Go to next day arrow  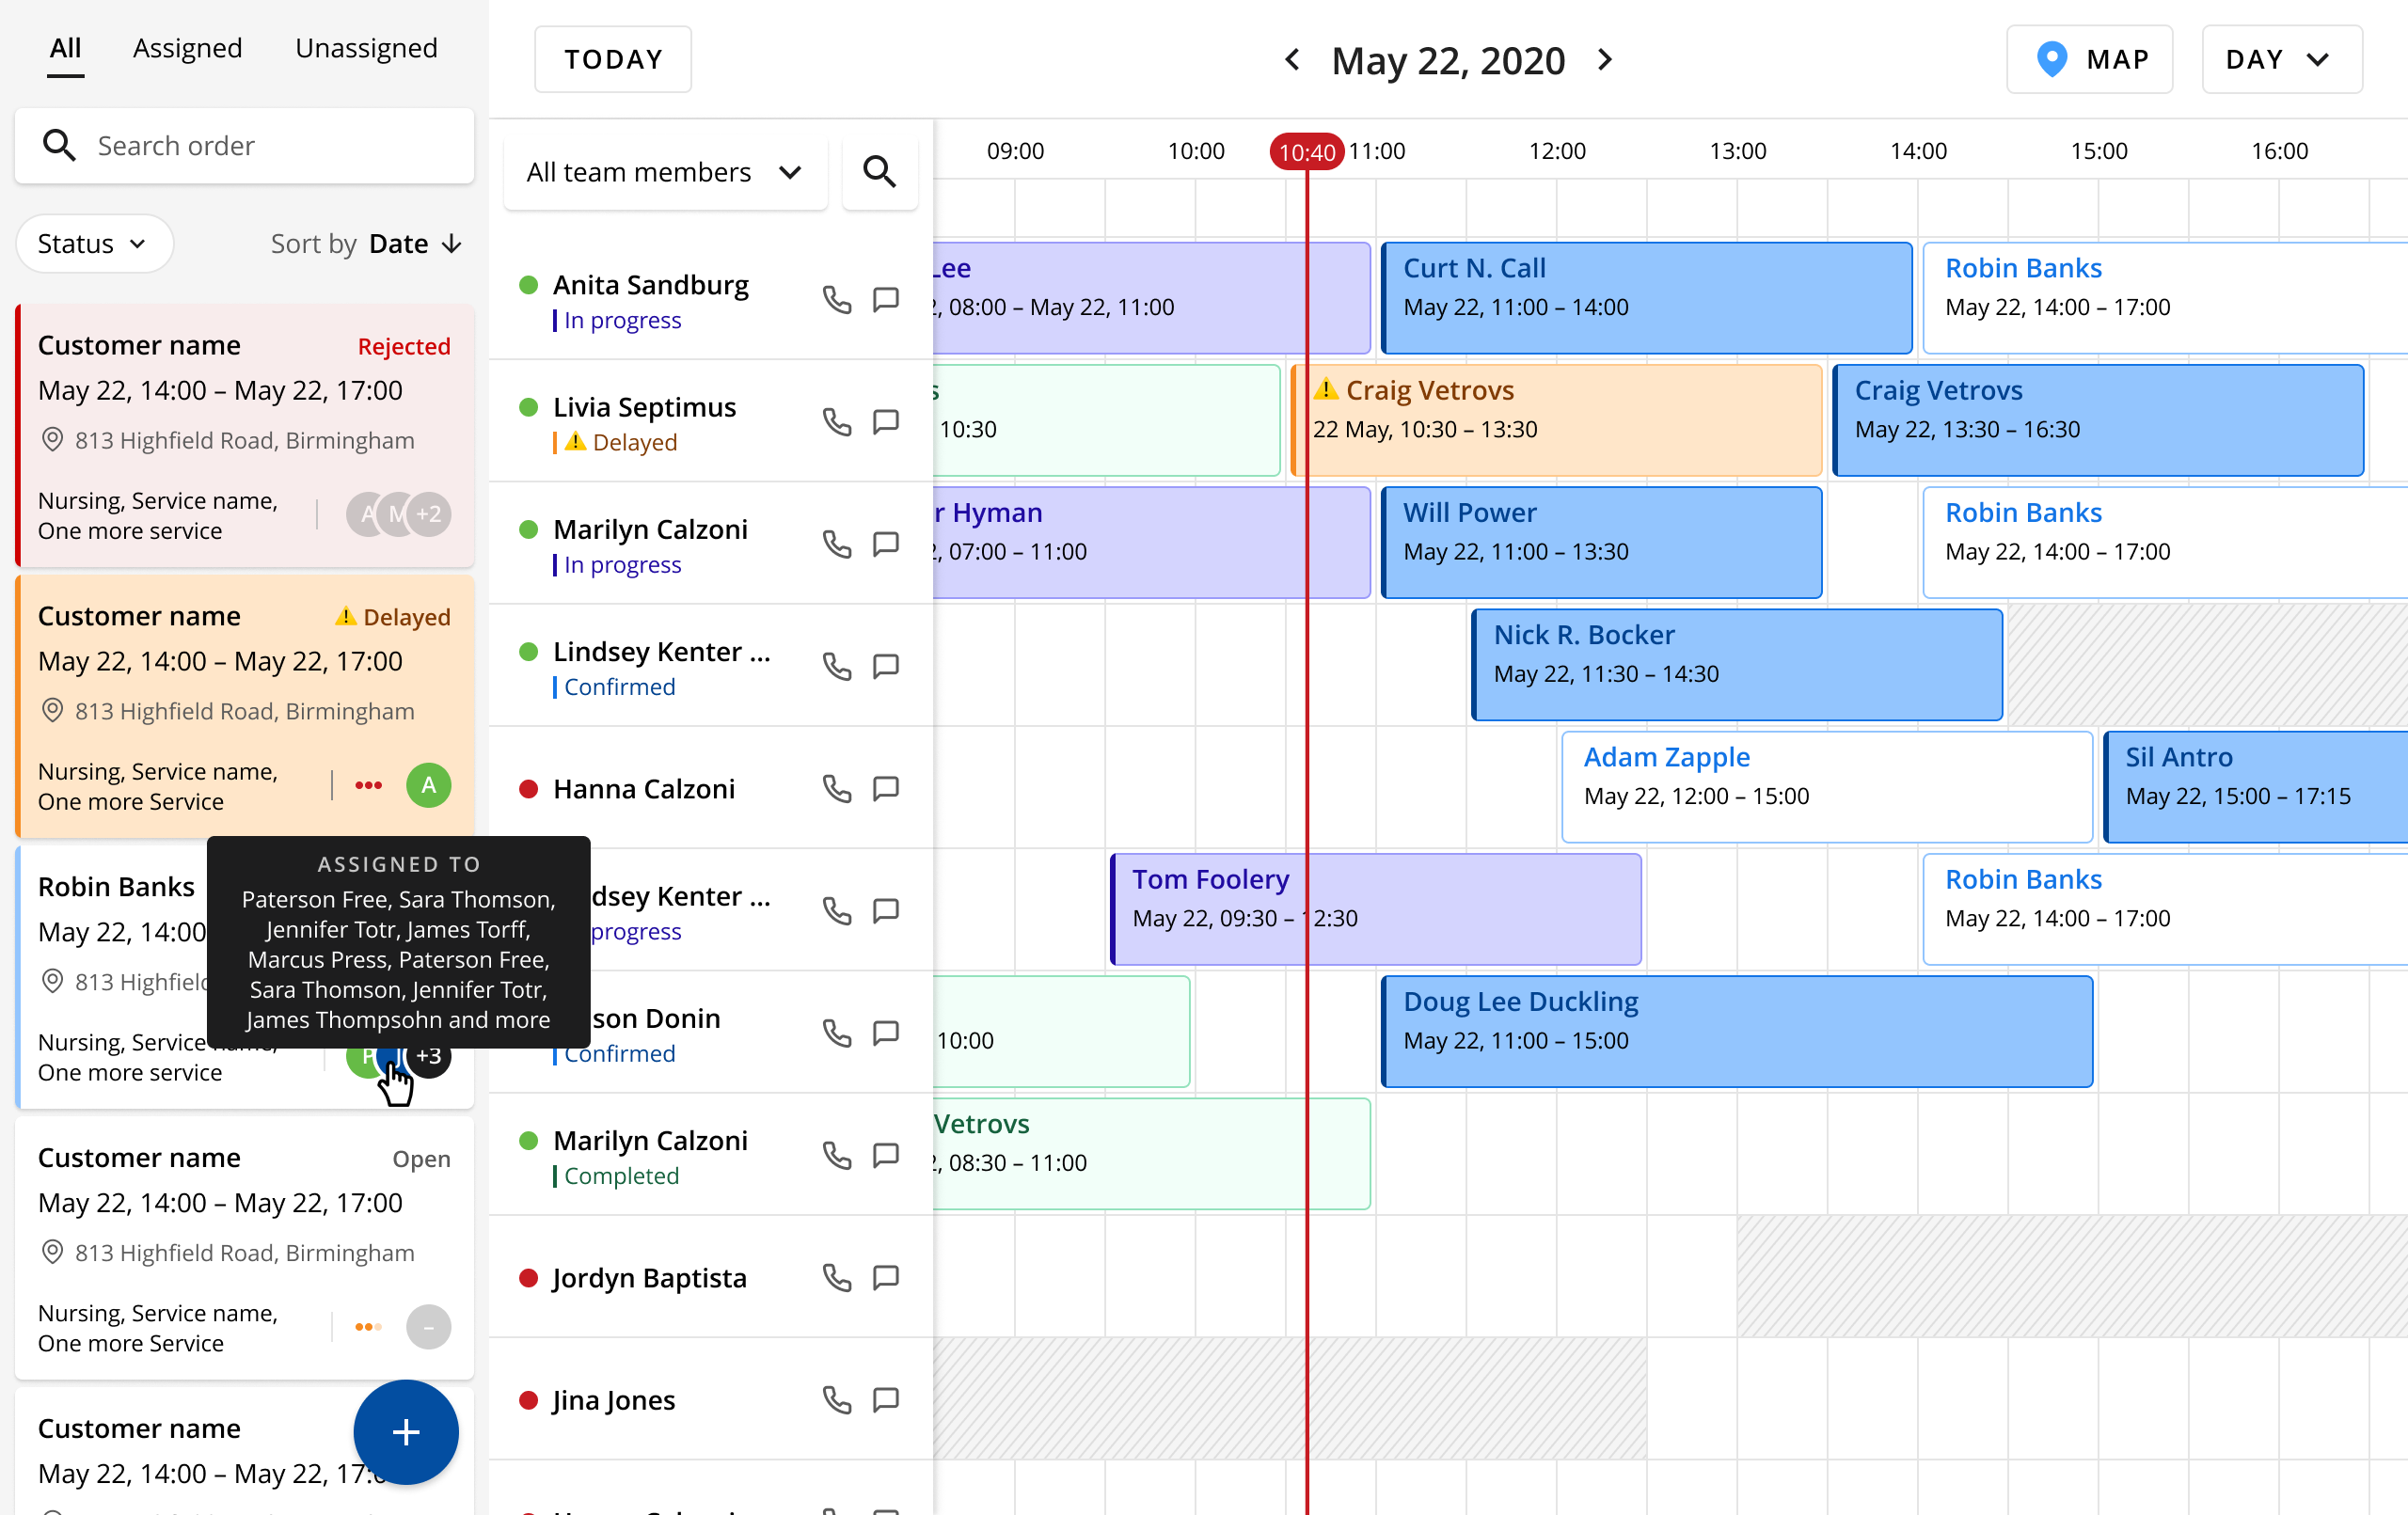[1606, 60]
